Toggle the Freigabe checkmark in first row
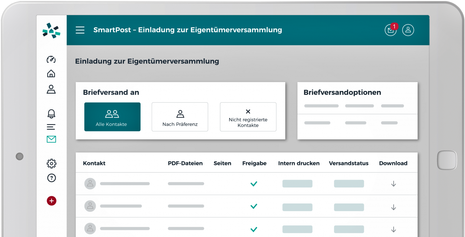Viewport: 465px width, 237px height. click(254, 184)
